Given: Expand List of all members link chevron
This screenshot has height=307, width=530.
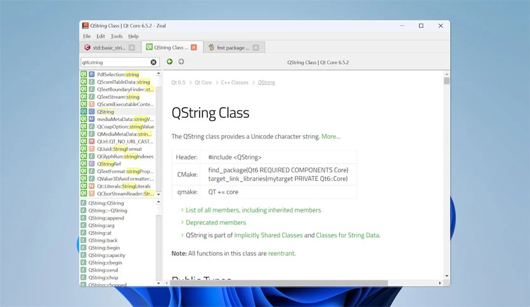Looking at the screenshot, I should (182, 210).
